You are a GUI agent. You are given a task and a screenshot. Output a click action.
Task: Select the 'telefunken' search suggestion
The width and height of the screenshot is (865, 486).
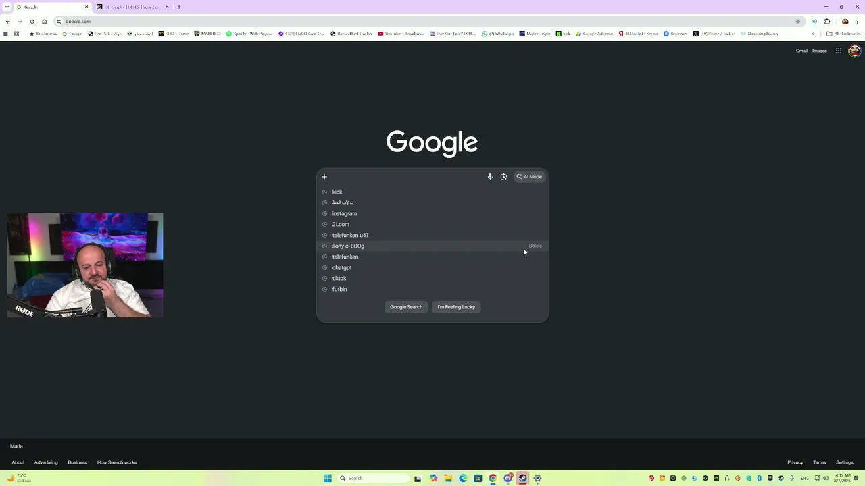[x=432, y=256]
